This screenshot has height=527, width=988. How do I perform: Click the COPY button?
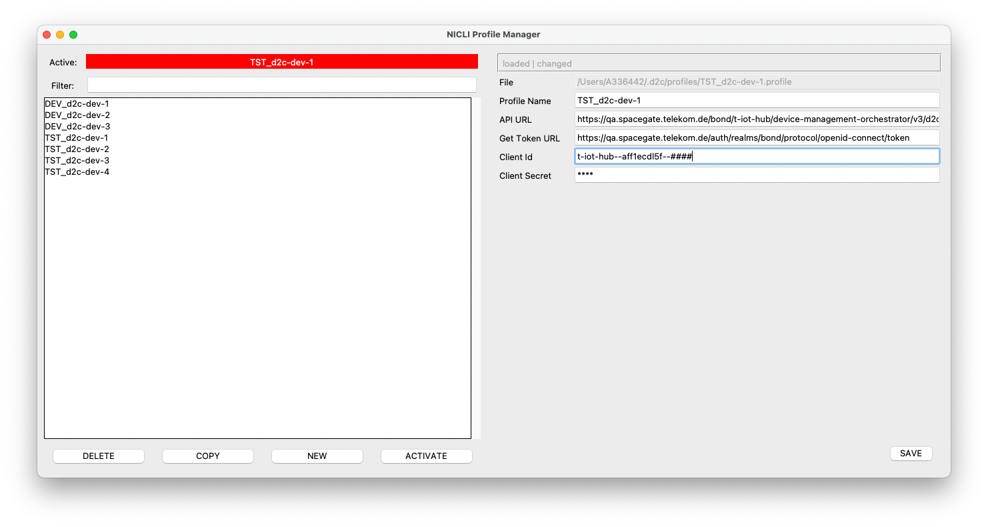[207, 456]
